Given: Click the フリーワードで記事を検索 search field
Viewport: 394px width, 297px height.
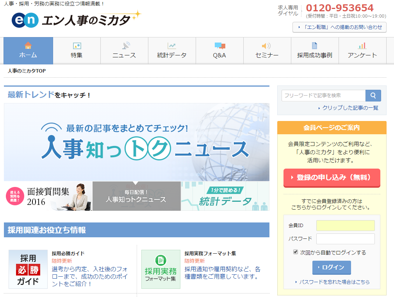Looking at the screenshot, I should (323, 96).
